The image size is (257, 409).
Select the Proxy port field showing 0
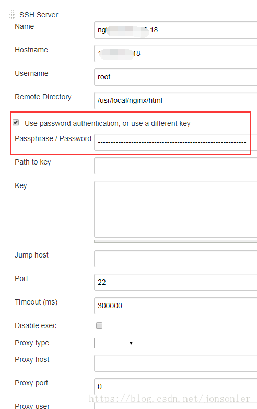tap(176, 387)
